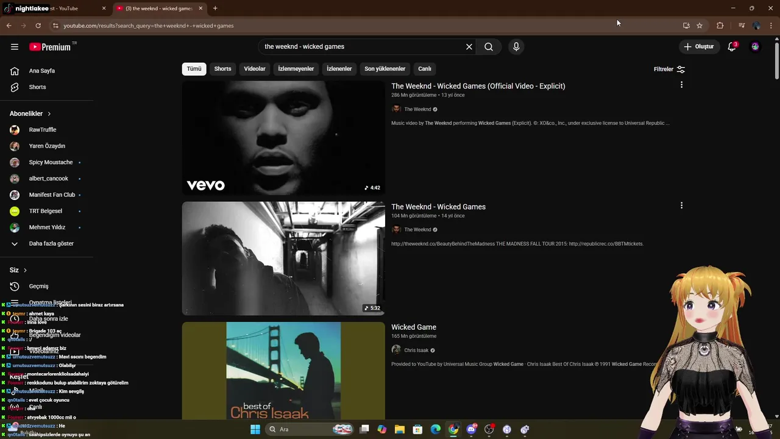Click the browser address bar URL

tap(149, 26)
